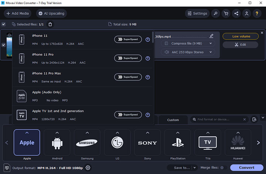
Task: Click SuperSpeed badge for iPhone 11 Pro
Action: point(128,58)
